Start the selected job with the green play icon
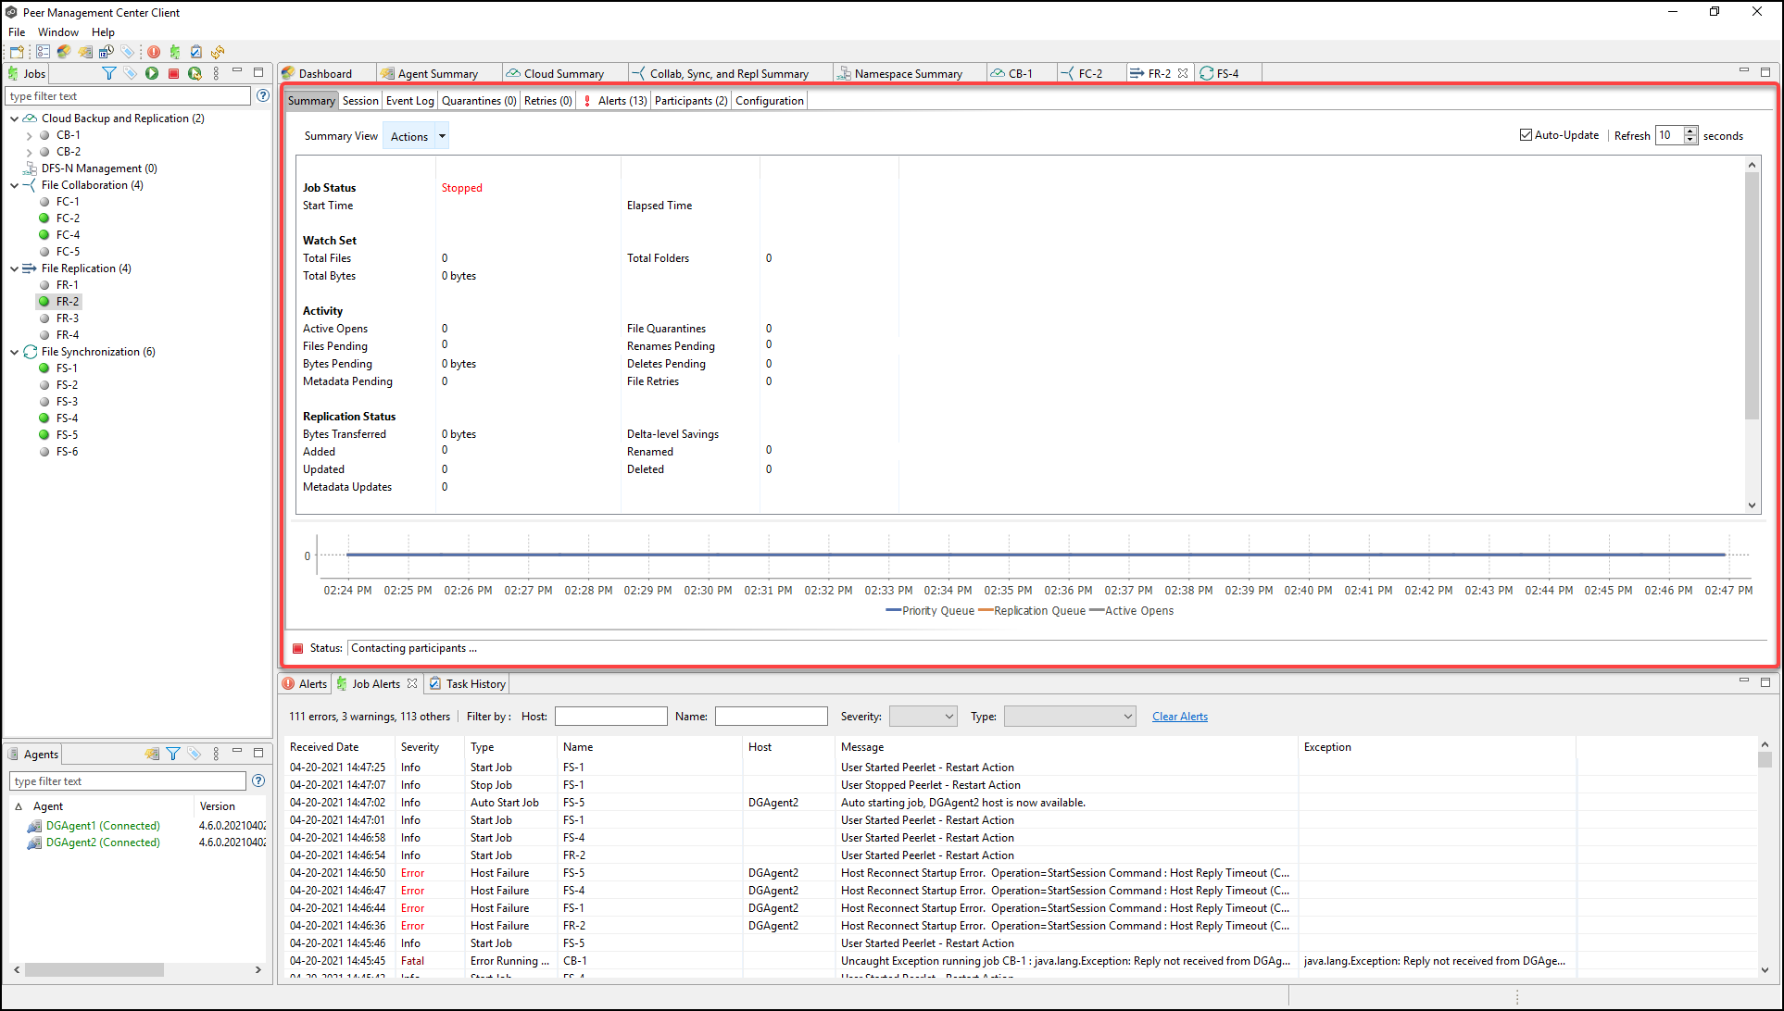Screen dimensions: 1784x1011 (152, 73)
